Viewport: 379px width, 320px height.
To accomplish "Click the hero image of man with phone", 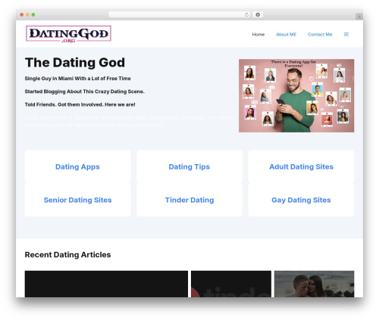I will click(x=296, y=95).
